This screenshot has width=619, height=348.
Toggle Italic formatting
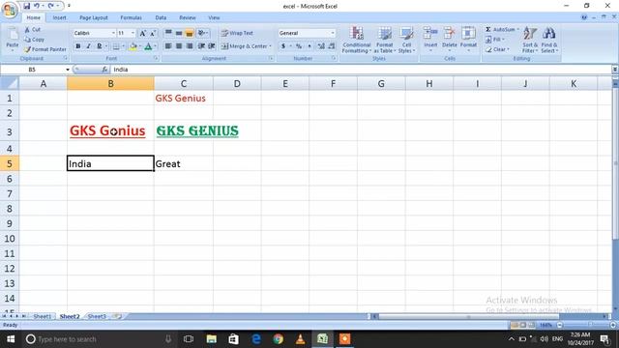88,46
